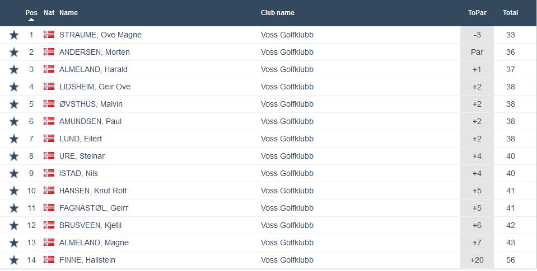Favorite LUND, Eilert using the star
537x271 pixels.
(14, 139)
